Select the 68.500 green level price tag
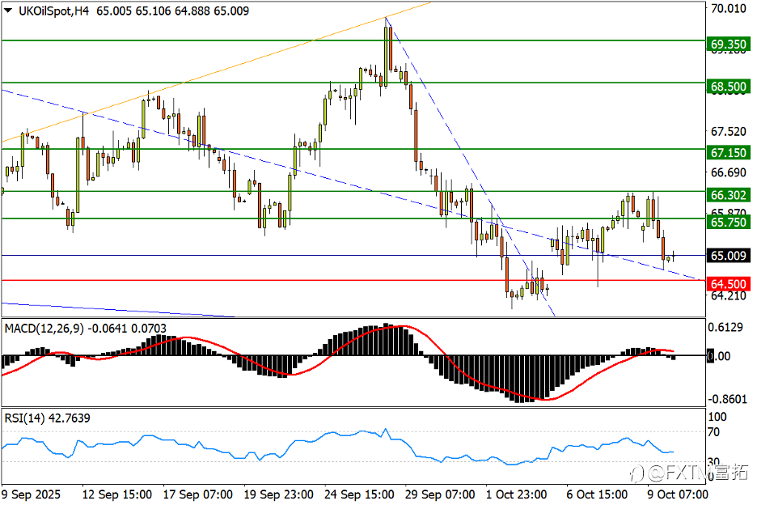This screenshot has width=757, height=505. tap(729, 87)
